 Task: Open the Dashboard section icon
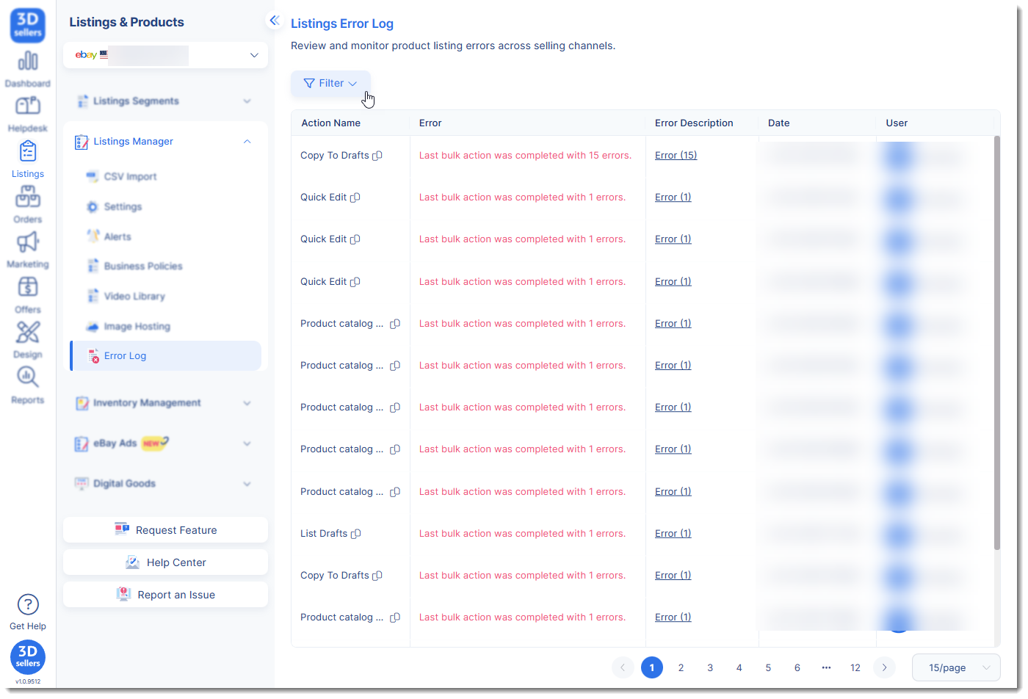click(x=28, y=60)
